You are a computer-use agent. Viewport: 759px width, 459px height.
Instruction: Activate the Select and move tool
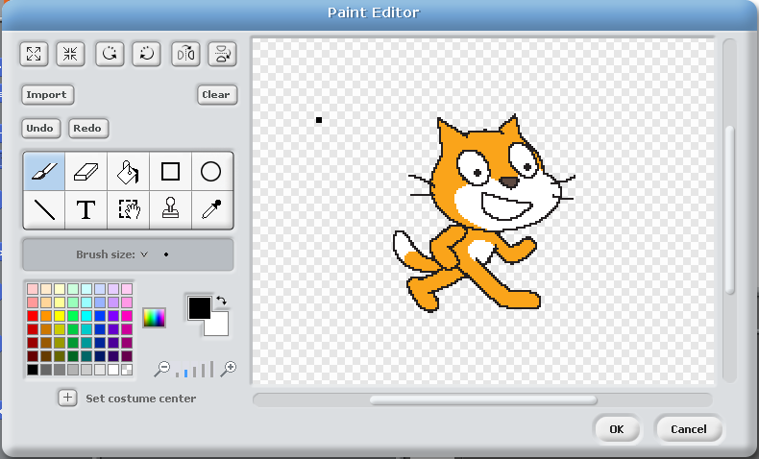pyautogui.click(x=129, y=209)
